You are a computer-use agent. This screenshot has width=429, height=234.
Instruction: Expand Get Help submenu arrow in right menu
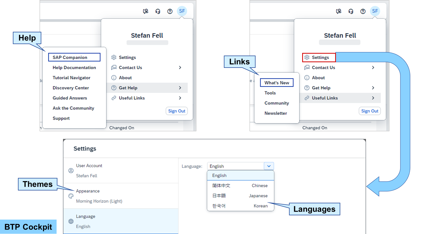[373, 88]
